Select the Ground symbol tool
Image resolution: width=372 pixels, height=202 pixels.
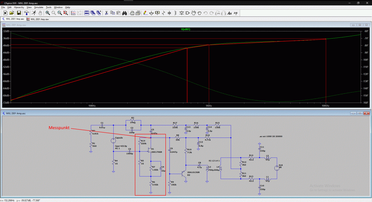151,13
